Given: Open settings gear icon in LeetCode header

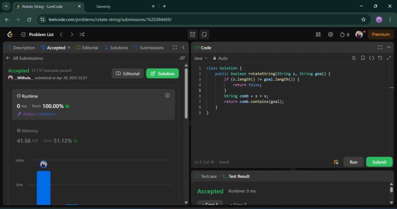Looking at the screenshot, I should [x=331, y=34].
